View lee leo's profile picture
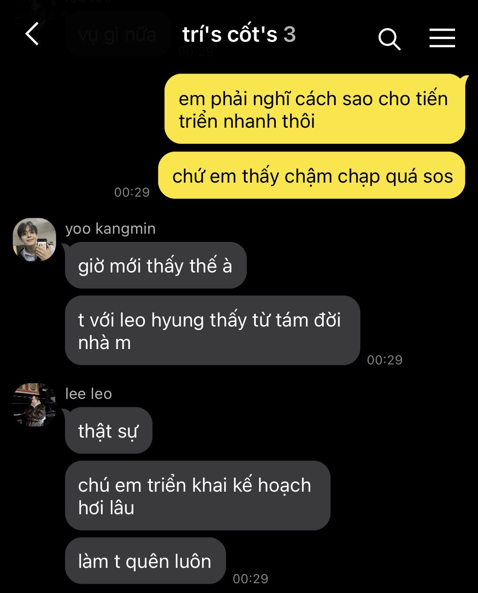This screenshot has width=478, height=593. [x=34, y=405]
